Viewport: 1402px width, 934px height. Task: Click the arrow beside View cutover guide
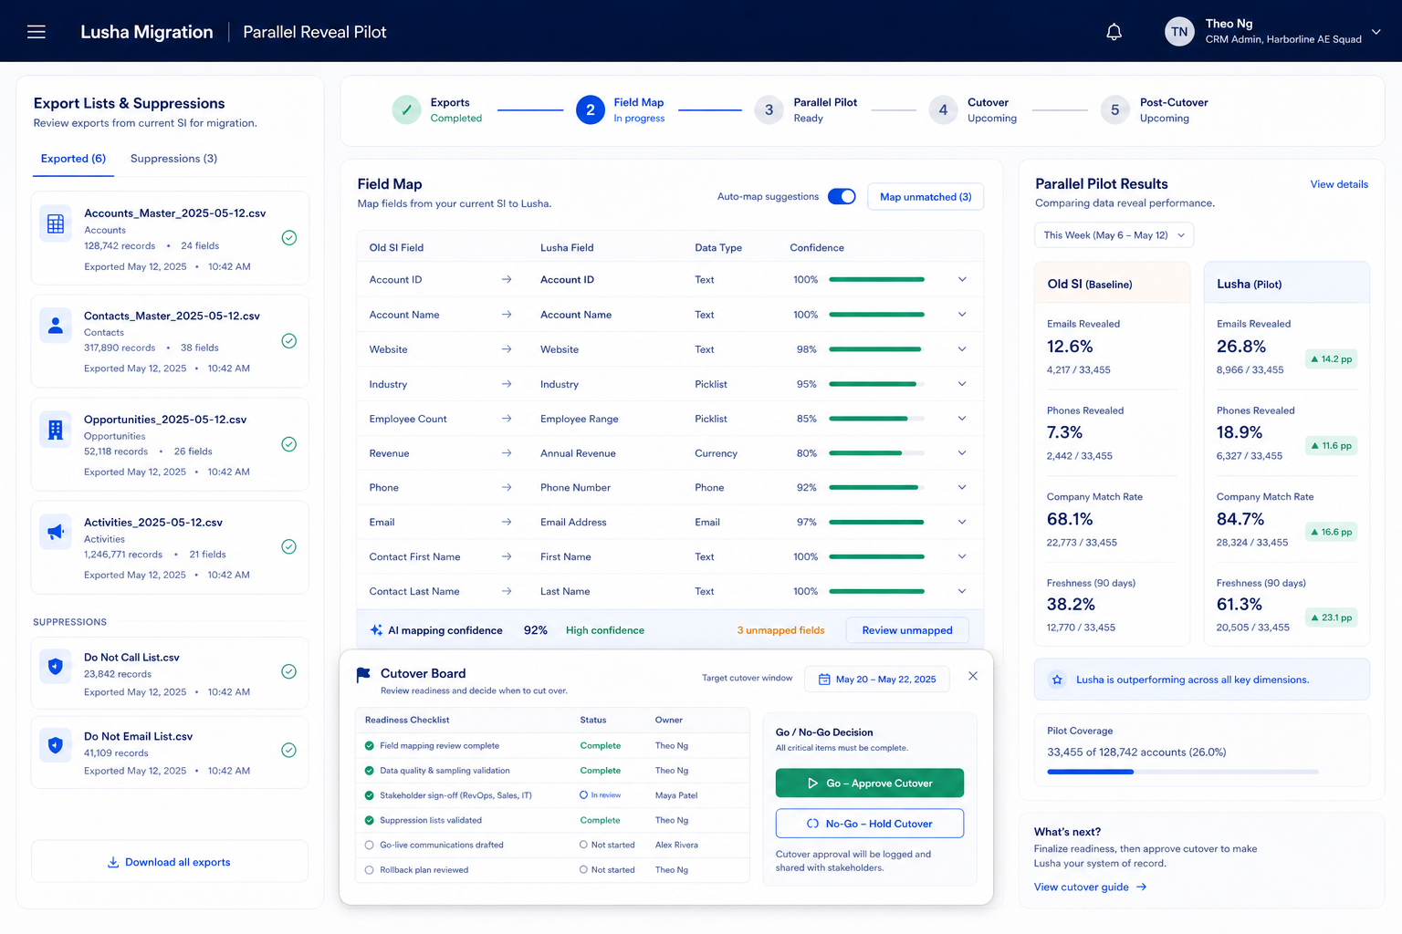pos(1141,887)
